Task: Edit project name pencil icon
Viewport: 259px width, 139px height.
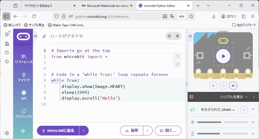Action: point(44,36)
